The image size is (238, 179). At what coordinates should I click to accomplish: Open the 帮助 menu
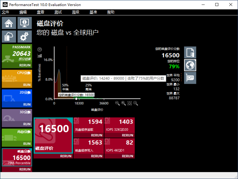(111, 12)
